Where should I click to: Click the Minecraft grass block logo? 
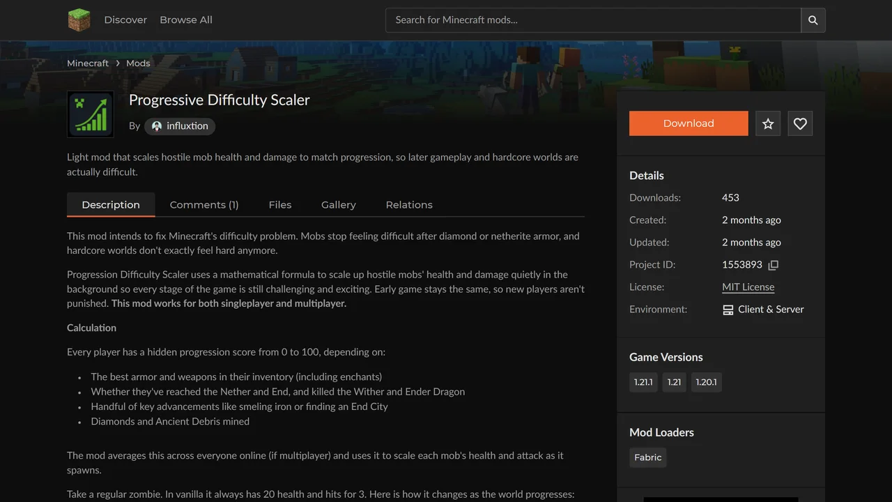[79, 20]
